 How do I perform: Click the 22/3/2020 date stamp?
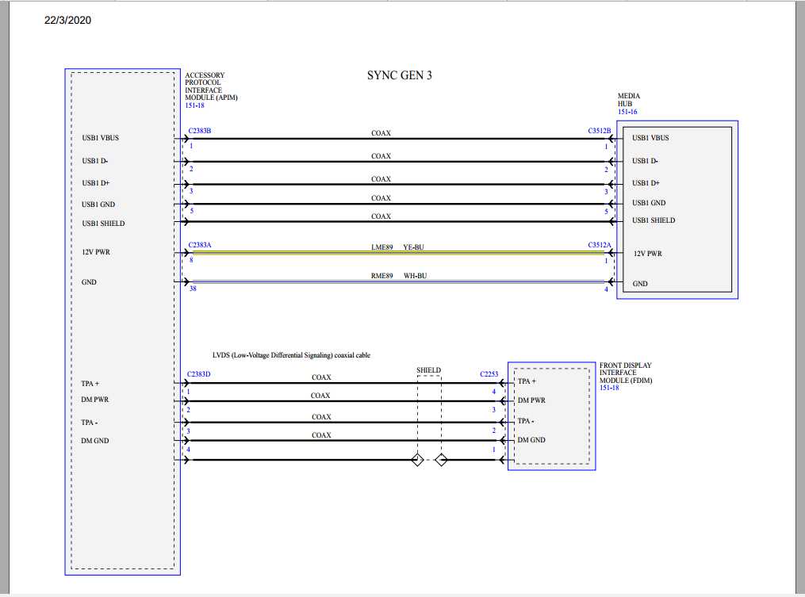pyautogui.click(x=67, y=20)
